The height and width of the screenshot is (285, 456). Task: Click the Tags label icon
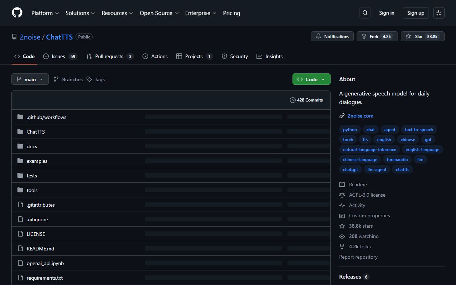point(89,79)
